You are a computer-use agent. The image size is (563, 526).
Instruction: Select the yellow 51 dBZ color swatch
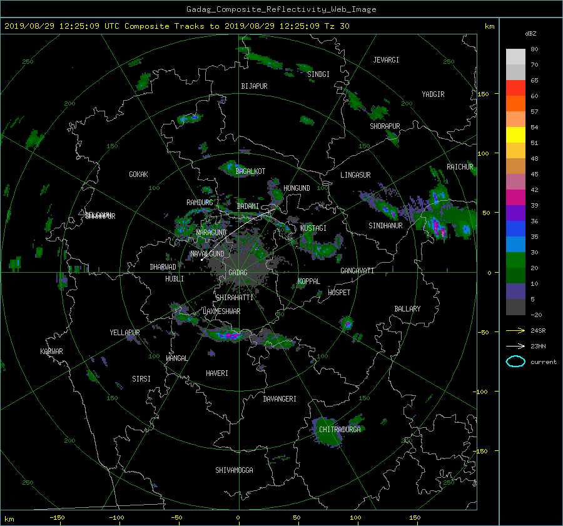[515, 135]
